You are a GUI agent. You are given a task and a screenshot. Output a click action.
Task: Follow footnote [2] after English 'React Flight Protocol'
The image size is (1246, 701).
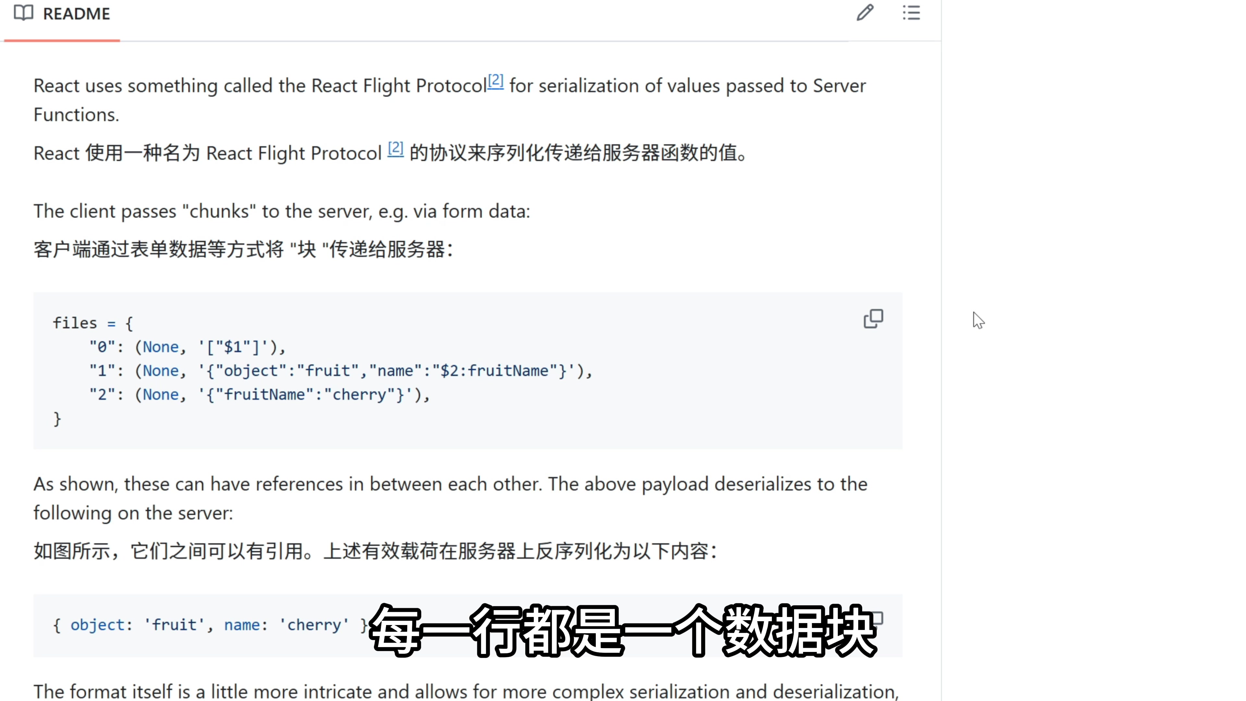pos(495,81)
